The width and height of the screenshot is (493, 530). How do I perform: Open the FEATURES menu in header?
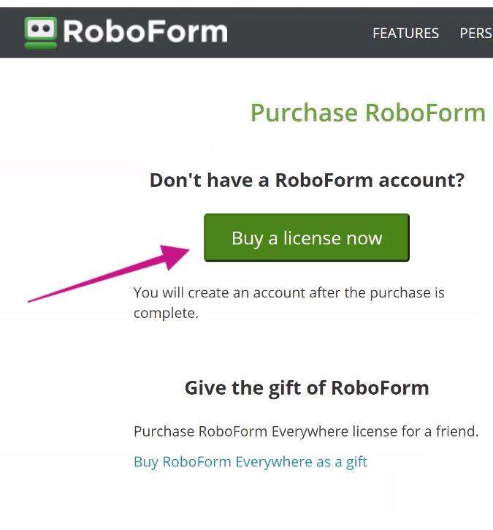pos(405,33)
